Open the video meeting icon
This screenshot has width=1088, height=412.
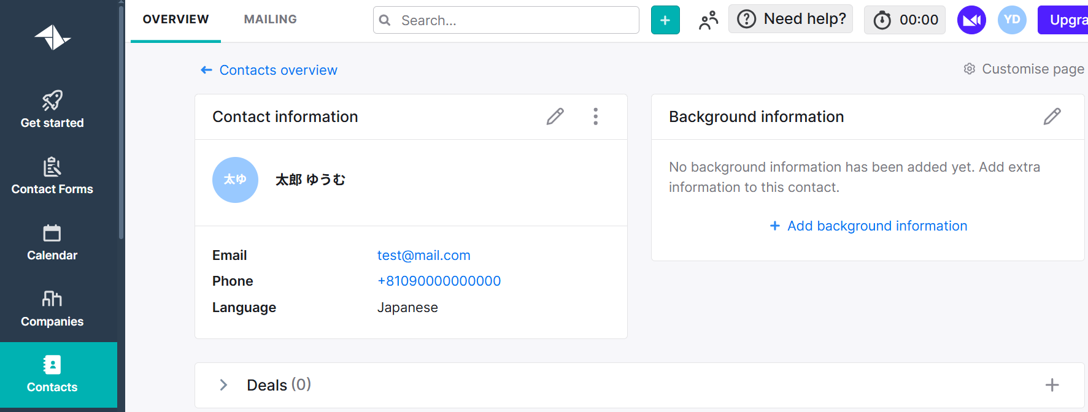971,20
